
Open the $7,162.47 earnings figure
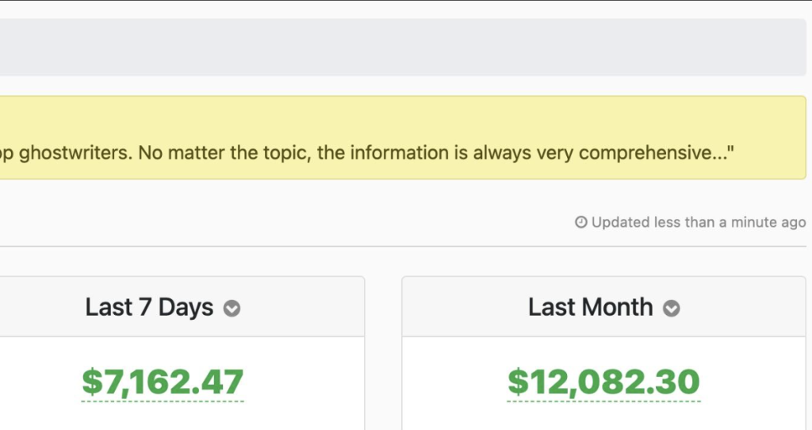click(x=163, y=382)
